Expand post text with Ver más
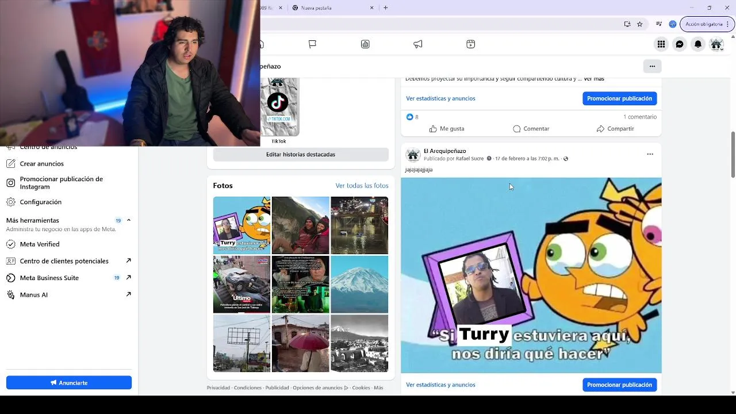 (594, 79)
